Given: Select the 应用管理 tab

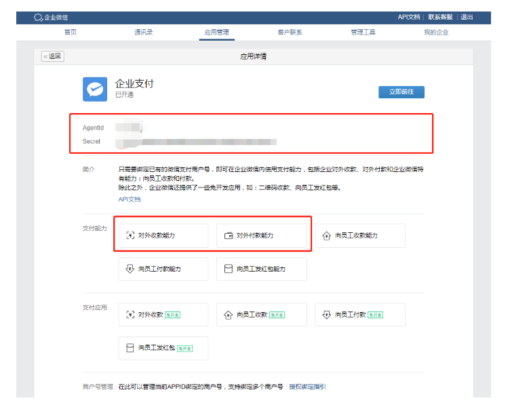Looking at the screenshot, I should (216, 32).
